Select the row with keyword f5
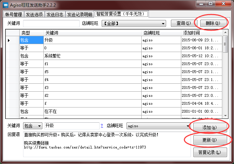The height and width of the screenshot is (164, 234). (114, 72)
